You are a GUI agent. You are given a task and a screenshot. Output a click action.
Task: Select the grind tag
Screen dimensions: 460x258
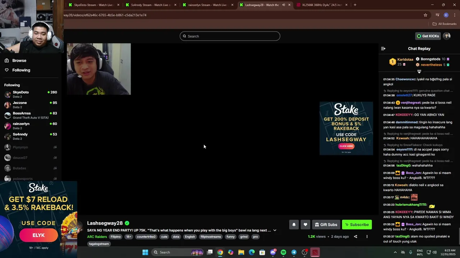[244, 237]
